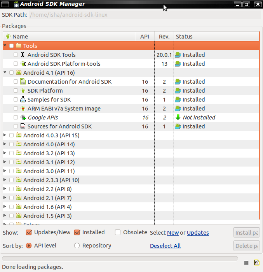This screenshot has width=263, height=272.
Task: Click the Install packages button
Action: [x=246, y=233]
